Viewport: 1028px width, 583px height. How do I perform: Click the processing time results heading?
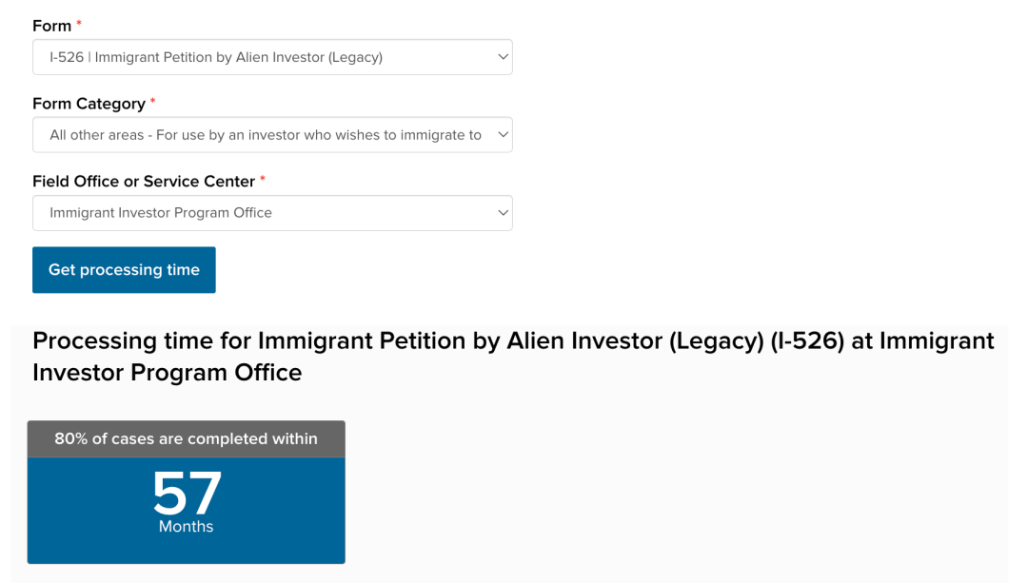(x=513, y=340)
